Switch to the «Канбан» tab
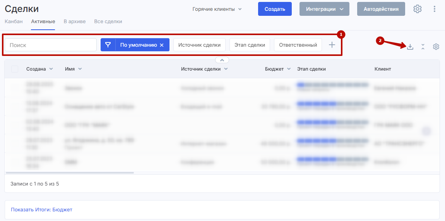This screenshot has width=445, height=221. 14,22
